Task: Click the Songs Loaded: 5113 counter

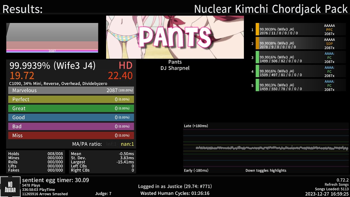Action: [x=332, y=189]
